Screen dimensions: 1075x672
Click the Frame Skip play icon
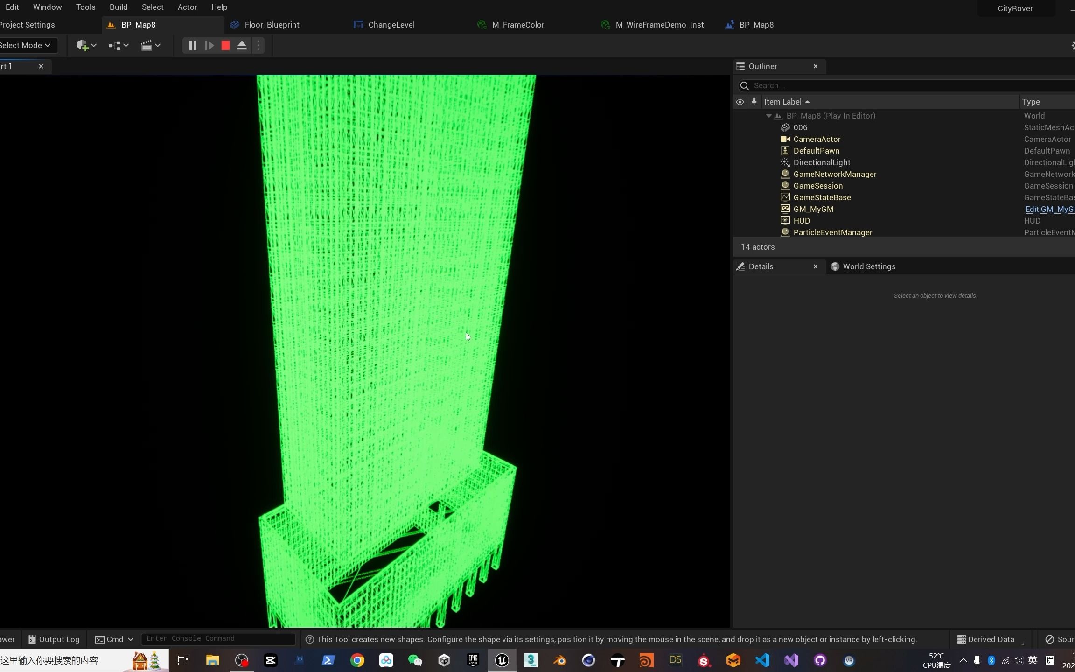[209, 45]
